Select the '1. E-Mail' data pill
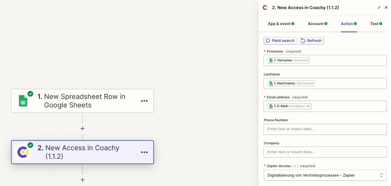The image size is (391, 186). pyautogui.click(x=290, y=106)
